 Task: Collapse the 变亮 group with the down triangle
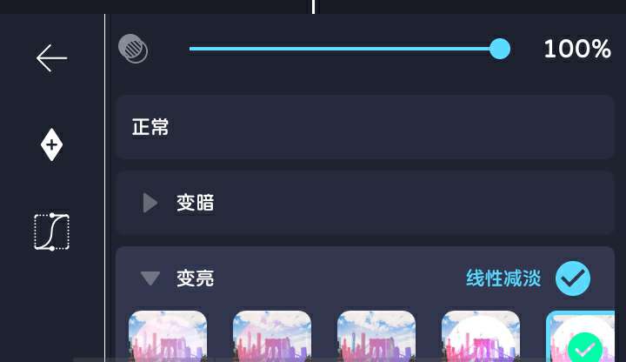click(150, 278)
